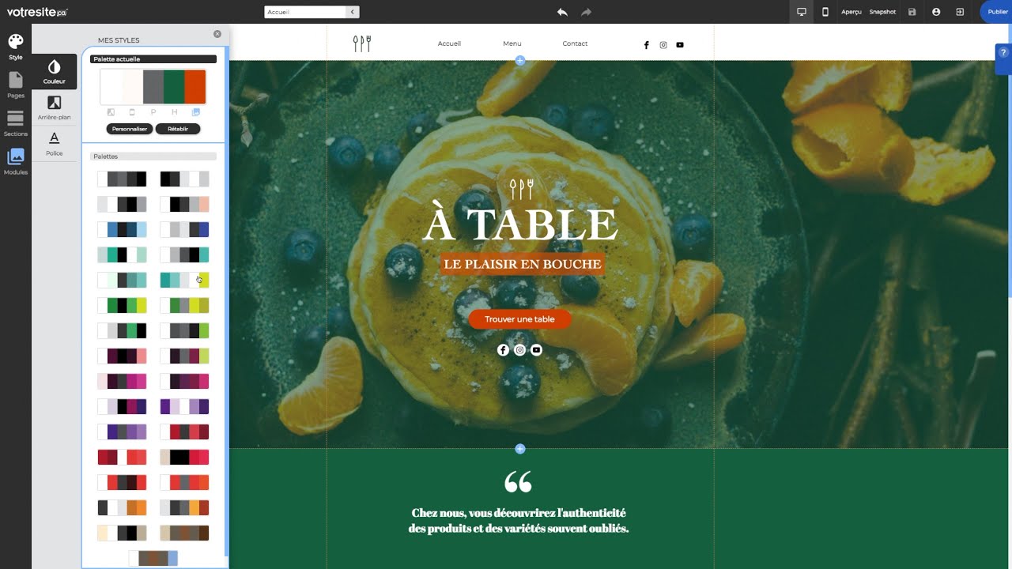Open the user account icon
1012x569 pixels.
pos(936,12)
